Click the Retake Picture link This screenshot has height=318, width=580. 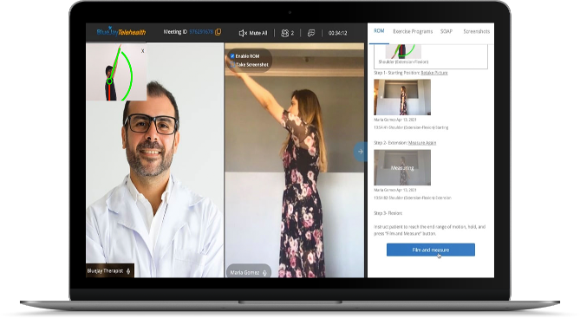pyautogui.click(x=434, y=73)
